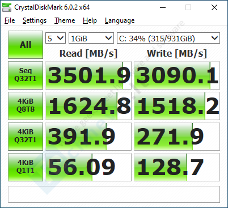228x208 pixels.
Task: Select the 4KiB Q1T1 write result 128.7
Action: tap(177, 167)
